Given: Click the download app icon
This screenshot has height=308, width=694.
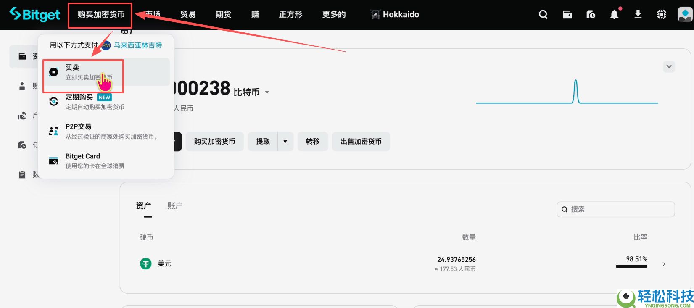Looking at the screenshot, I should click(638, 15).
